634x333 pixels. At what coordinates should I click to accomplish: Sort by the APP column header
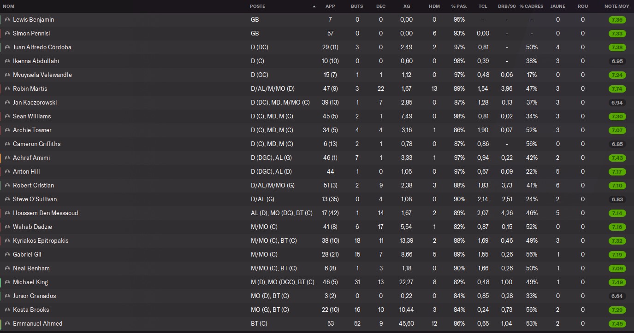click(330, 6)
